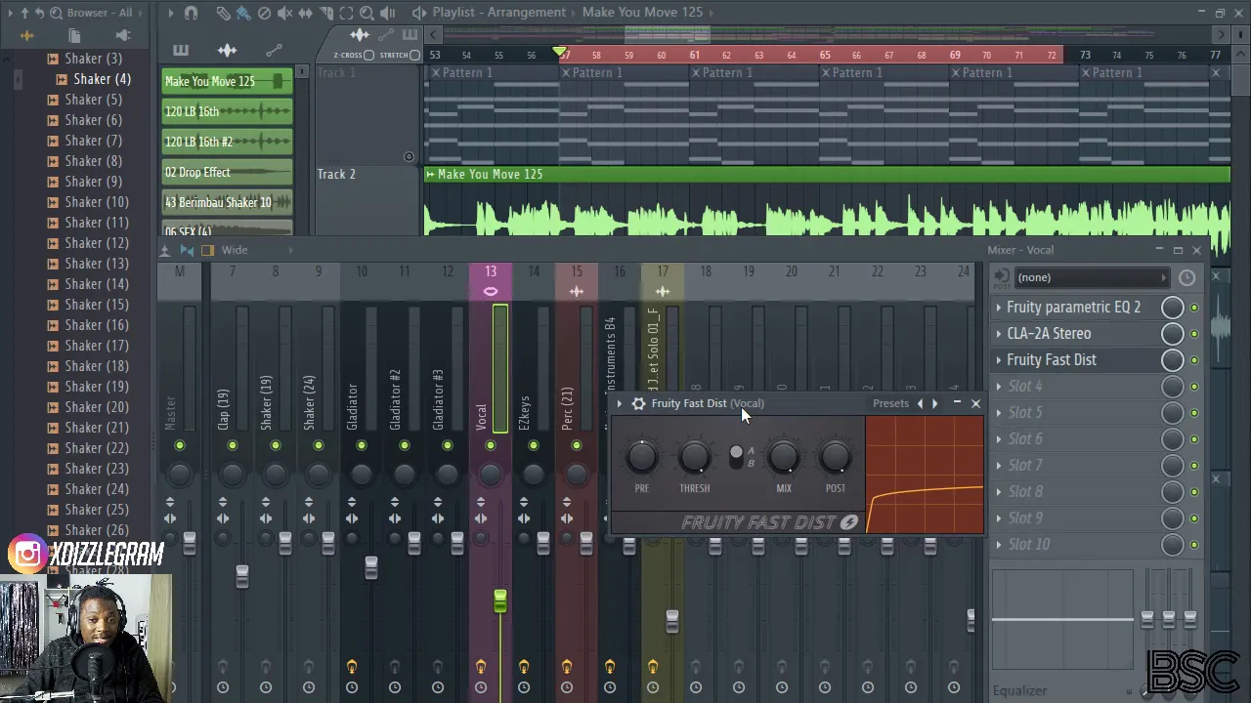This screenshot has height=703, width=1251.
Task: Select the Slice tool in the playlist toolbar
Action: (325, 13)
